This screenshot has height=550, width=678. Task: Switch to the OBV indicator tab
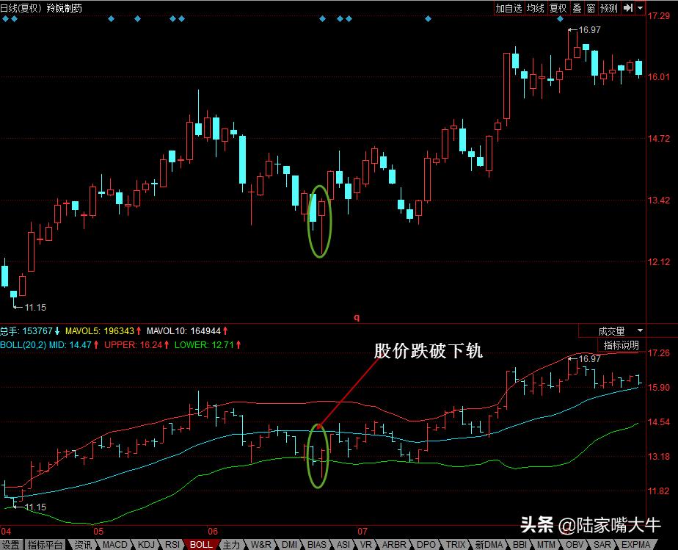pos(575,544)
